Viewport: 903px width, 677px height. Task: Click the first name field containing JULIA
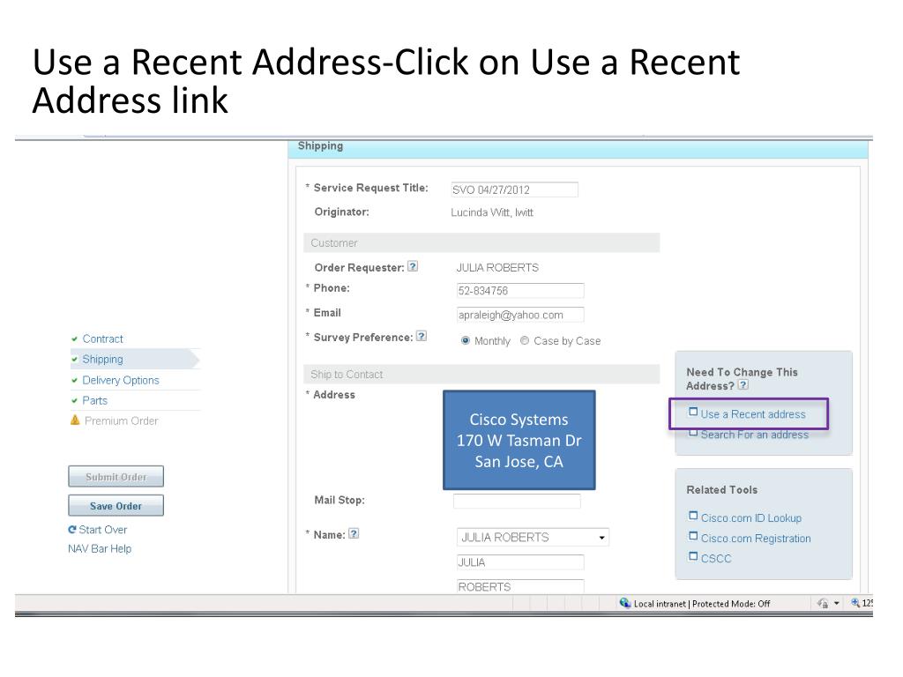tap(520, 562)
